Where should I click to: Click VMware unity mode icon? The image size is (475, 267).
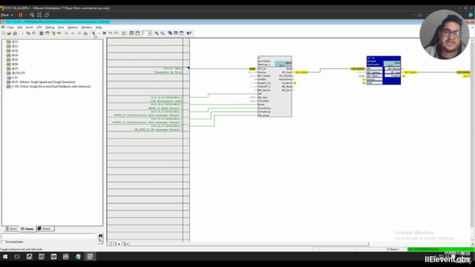click(x=47, y=15)
